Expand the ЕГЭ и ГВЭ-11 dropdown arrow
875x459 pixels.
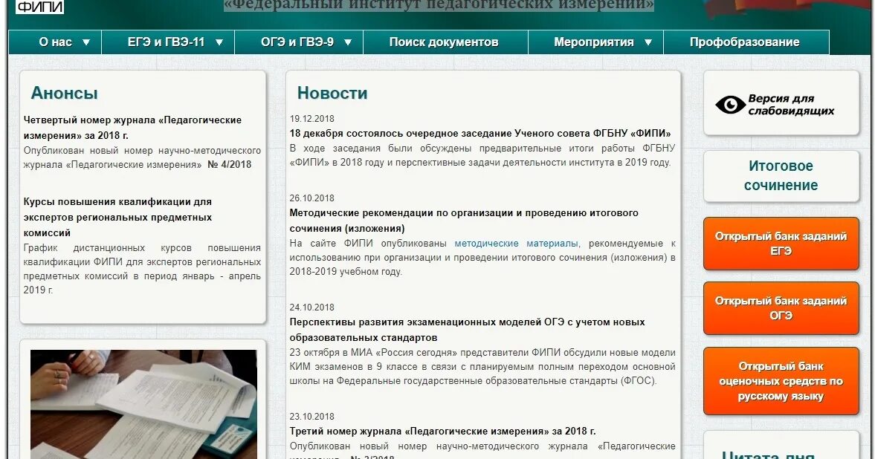(x=219, y=42)
